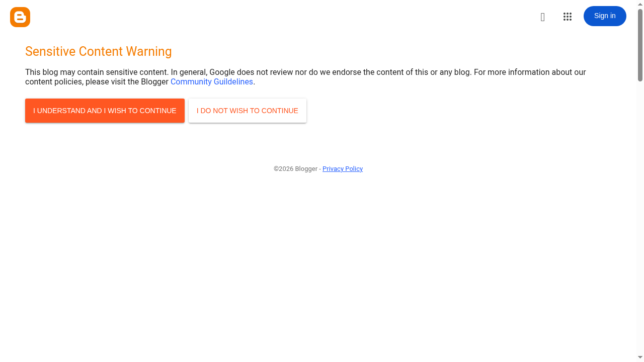644x362 pixels.
Task: Follow the Privacy Policy link
Action: (343, 169)
